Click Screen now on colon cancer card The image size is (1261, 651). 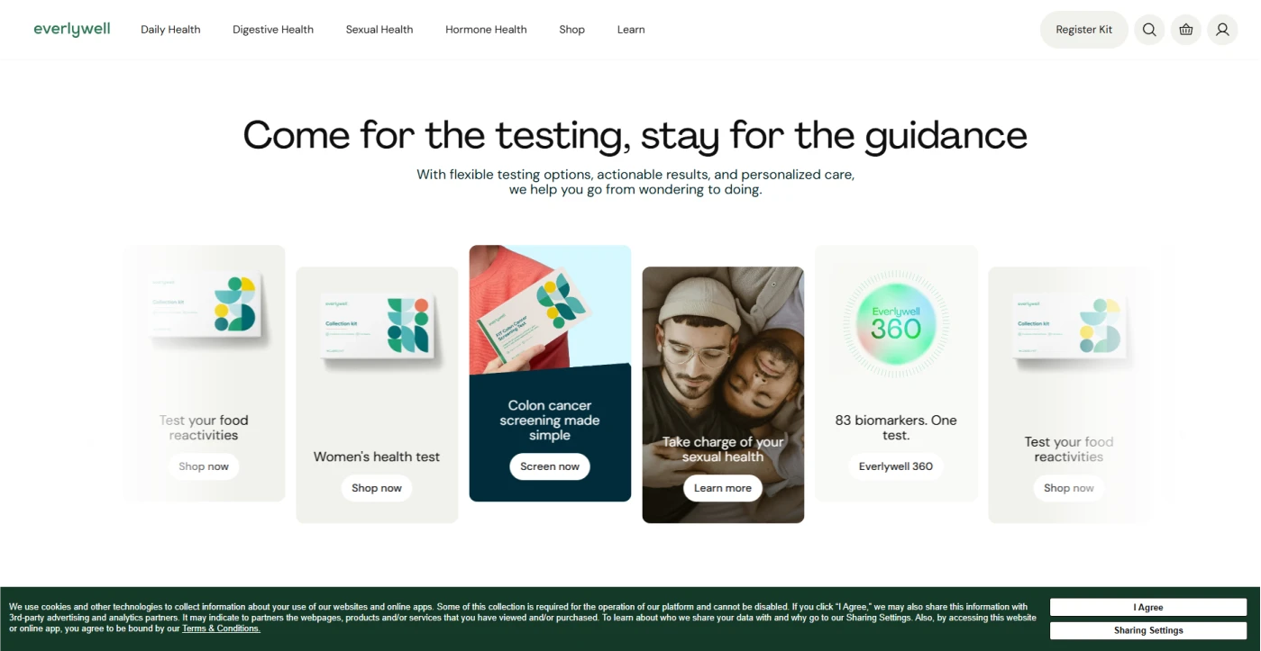(550, 466)
